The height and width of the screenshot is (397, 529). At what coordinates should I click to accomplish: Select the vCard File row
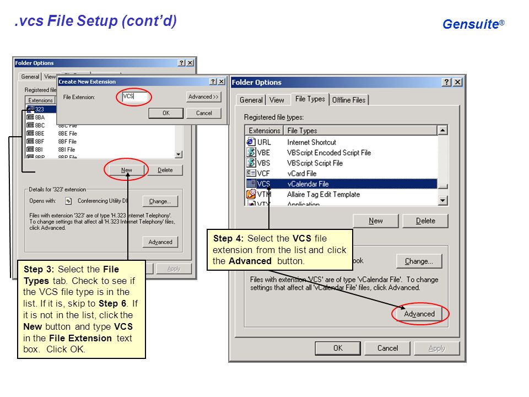[342, 174]
